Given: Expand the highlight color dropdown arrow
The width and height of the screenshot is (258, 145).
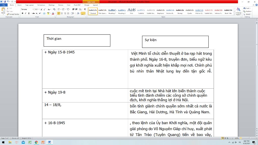Looking at the screenshot, I should pyautogui.click(x=50, y=13).
